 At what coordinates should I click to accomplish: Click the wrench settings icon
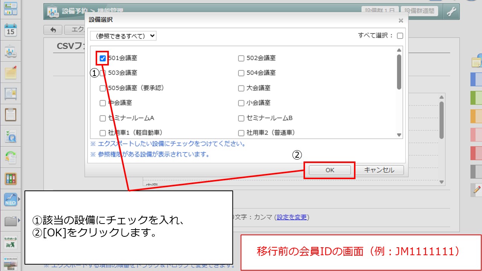[x=451, y=12]
